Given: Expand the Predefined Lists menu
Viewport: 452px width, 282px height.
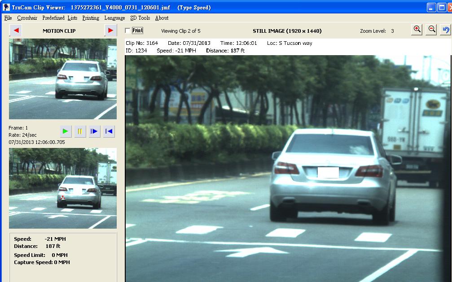Looking at the screenshot, I should click(60, 18).
